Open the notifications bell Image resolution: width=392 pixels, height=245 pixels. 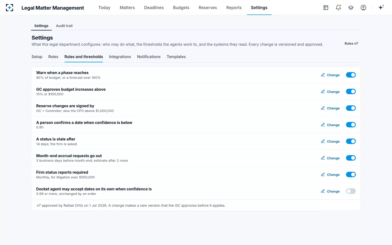[x=338, y=8]
